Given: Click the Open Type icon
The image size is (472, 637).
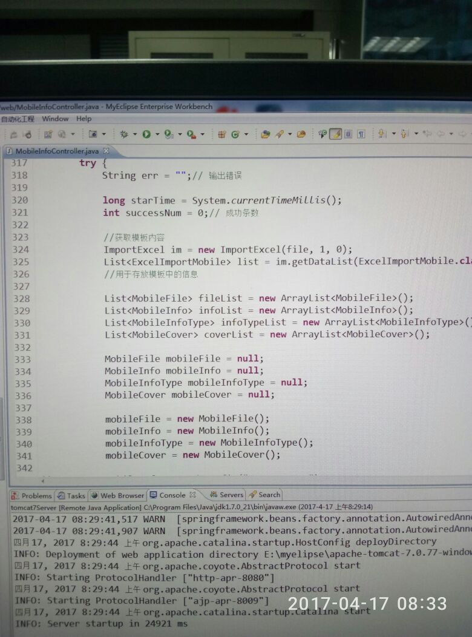Looking at the screenshot, I should pos(265,134).
